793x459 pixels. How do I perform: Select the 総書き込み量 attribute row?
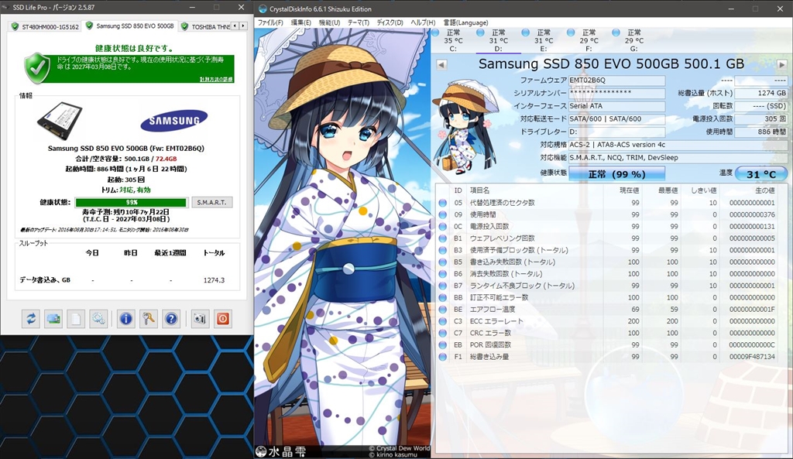[x=607, y=357]
